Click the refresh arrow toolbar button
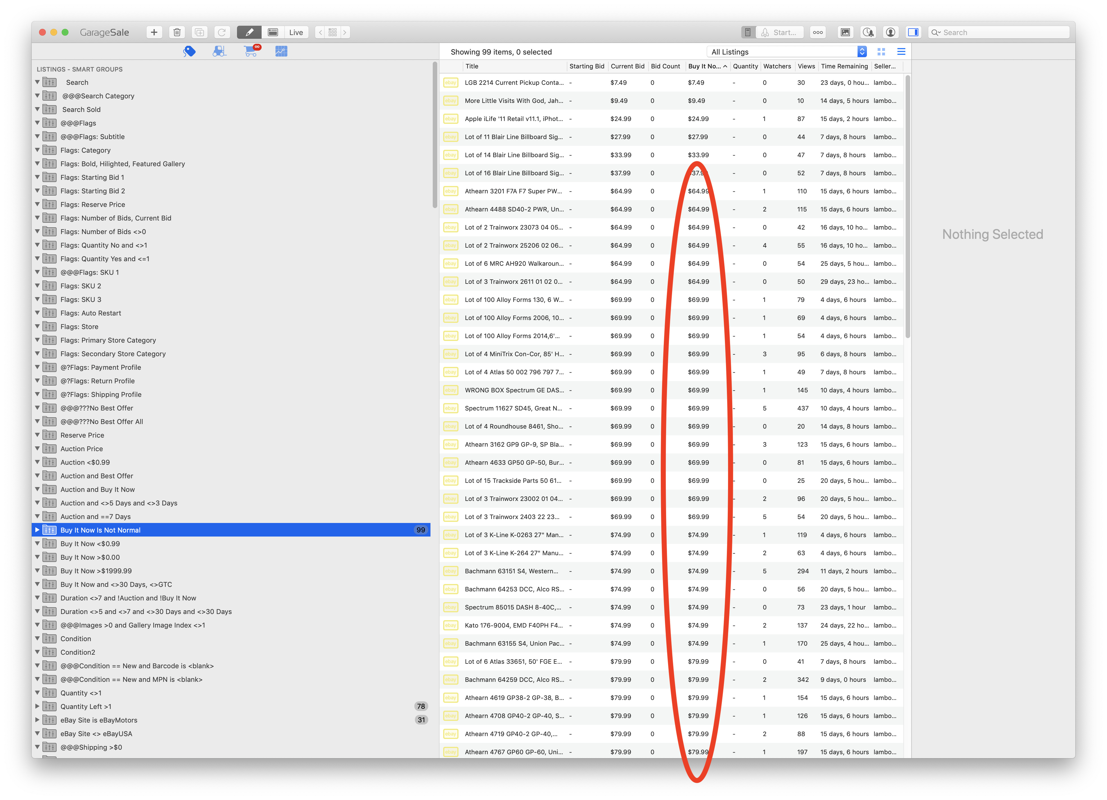1107x800 pixels. (x=221, y=32)
